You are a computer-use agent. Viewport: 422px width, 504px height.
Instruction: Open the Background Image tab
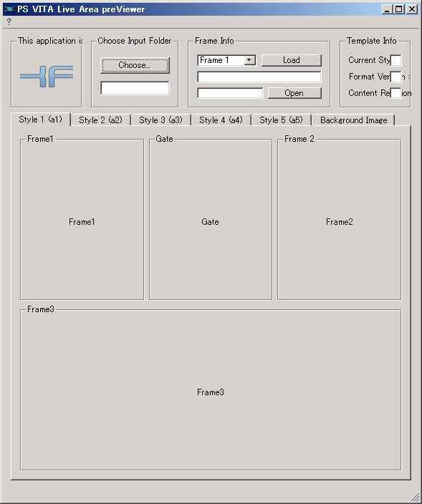(x=353, y=120)
